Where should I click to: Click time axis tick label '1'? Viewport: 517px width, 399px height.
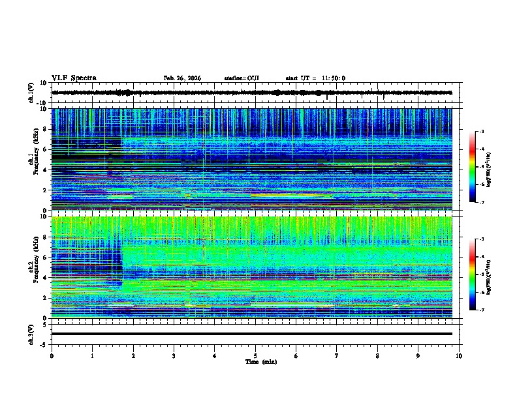tap(92, 356)
